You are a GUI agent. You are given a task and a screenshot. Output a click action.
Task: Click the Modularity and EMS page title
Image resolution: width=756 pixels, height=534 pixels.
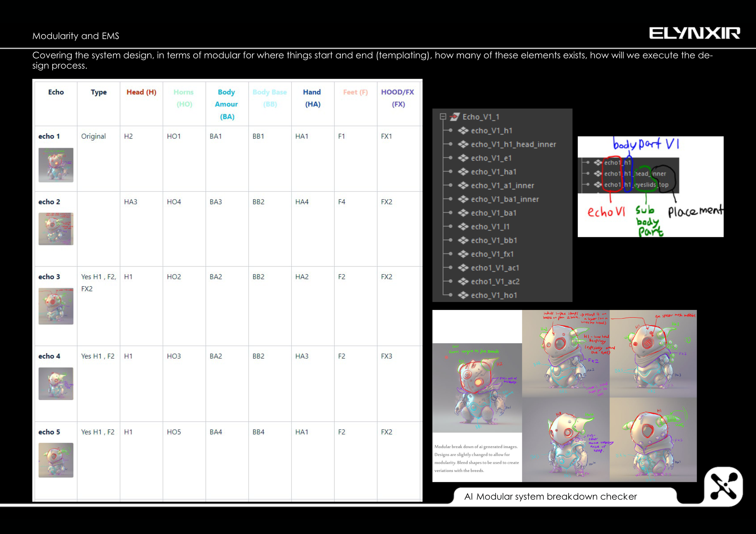(x=76, y=36)
